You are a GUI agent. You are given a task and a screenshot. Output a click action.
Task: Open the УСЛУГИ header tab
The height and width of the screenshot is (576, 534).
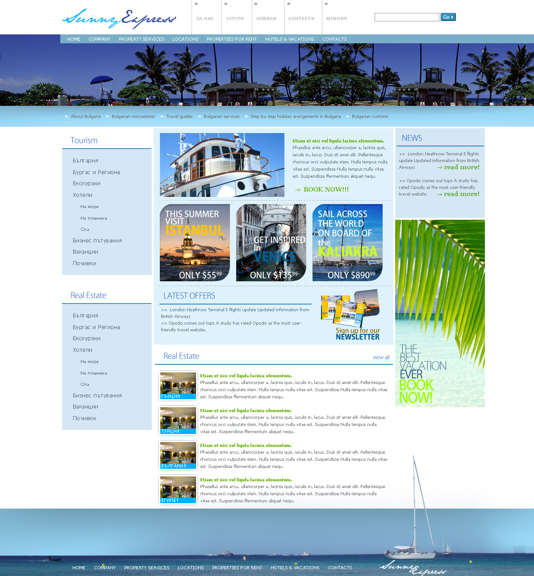235,19
